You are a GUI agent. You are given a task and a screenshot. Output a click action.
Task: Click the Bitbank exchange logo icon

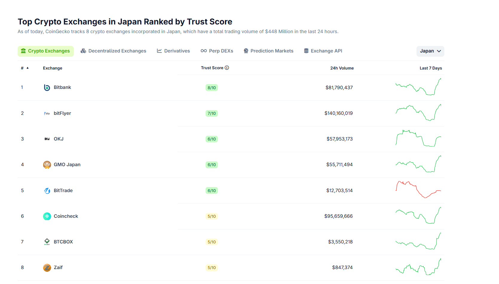[47, 87]
